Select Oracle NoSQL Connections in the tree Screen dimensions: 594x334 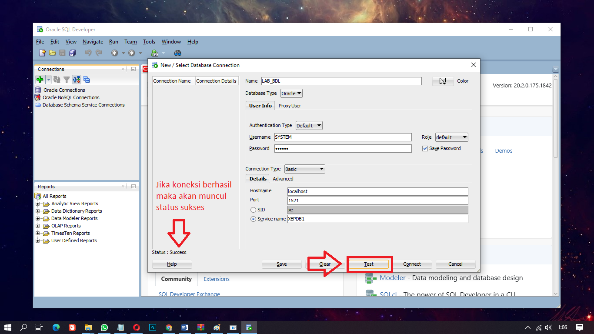click(x=71, y=98)
